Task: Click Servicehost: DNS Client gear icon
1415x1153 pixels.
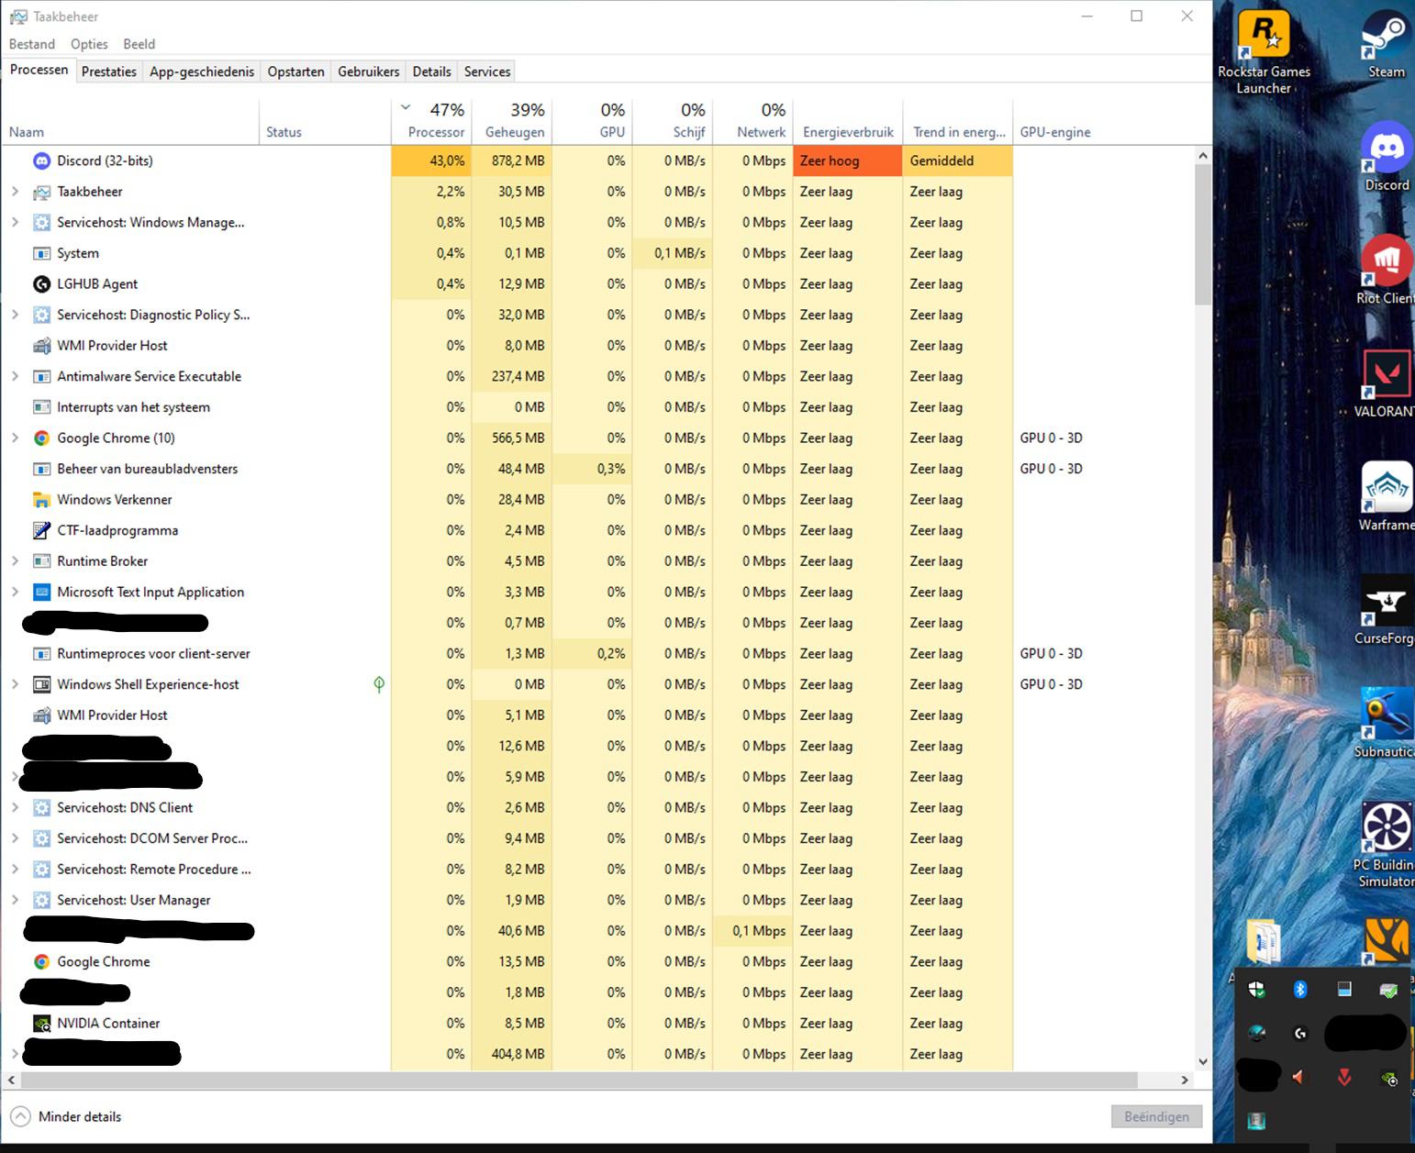Action: pos(41,808)
